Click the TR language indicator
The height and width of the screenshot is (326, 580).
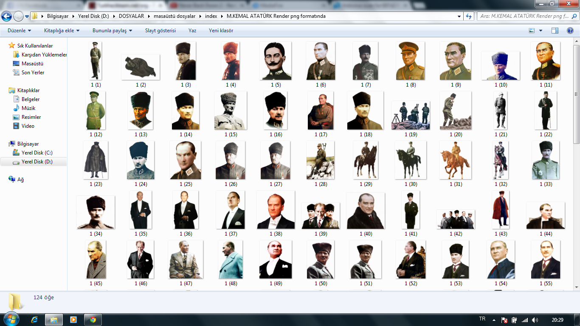pos(482,319)
